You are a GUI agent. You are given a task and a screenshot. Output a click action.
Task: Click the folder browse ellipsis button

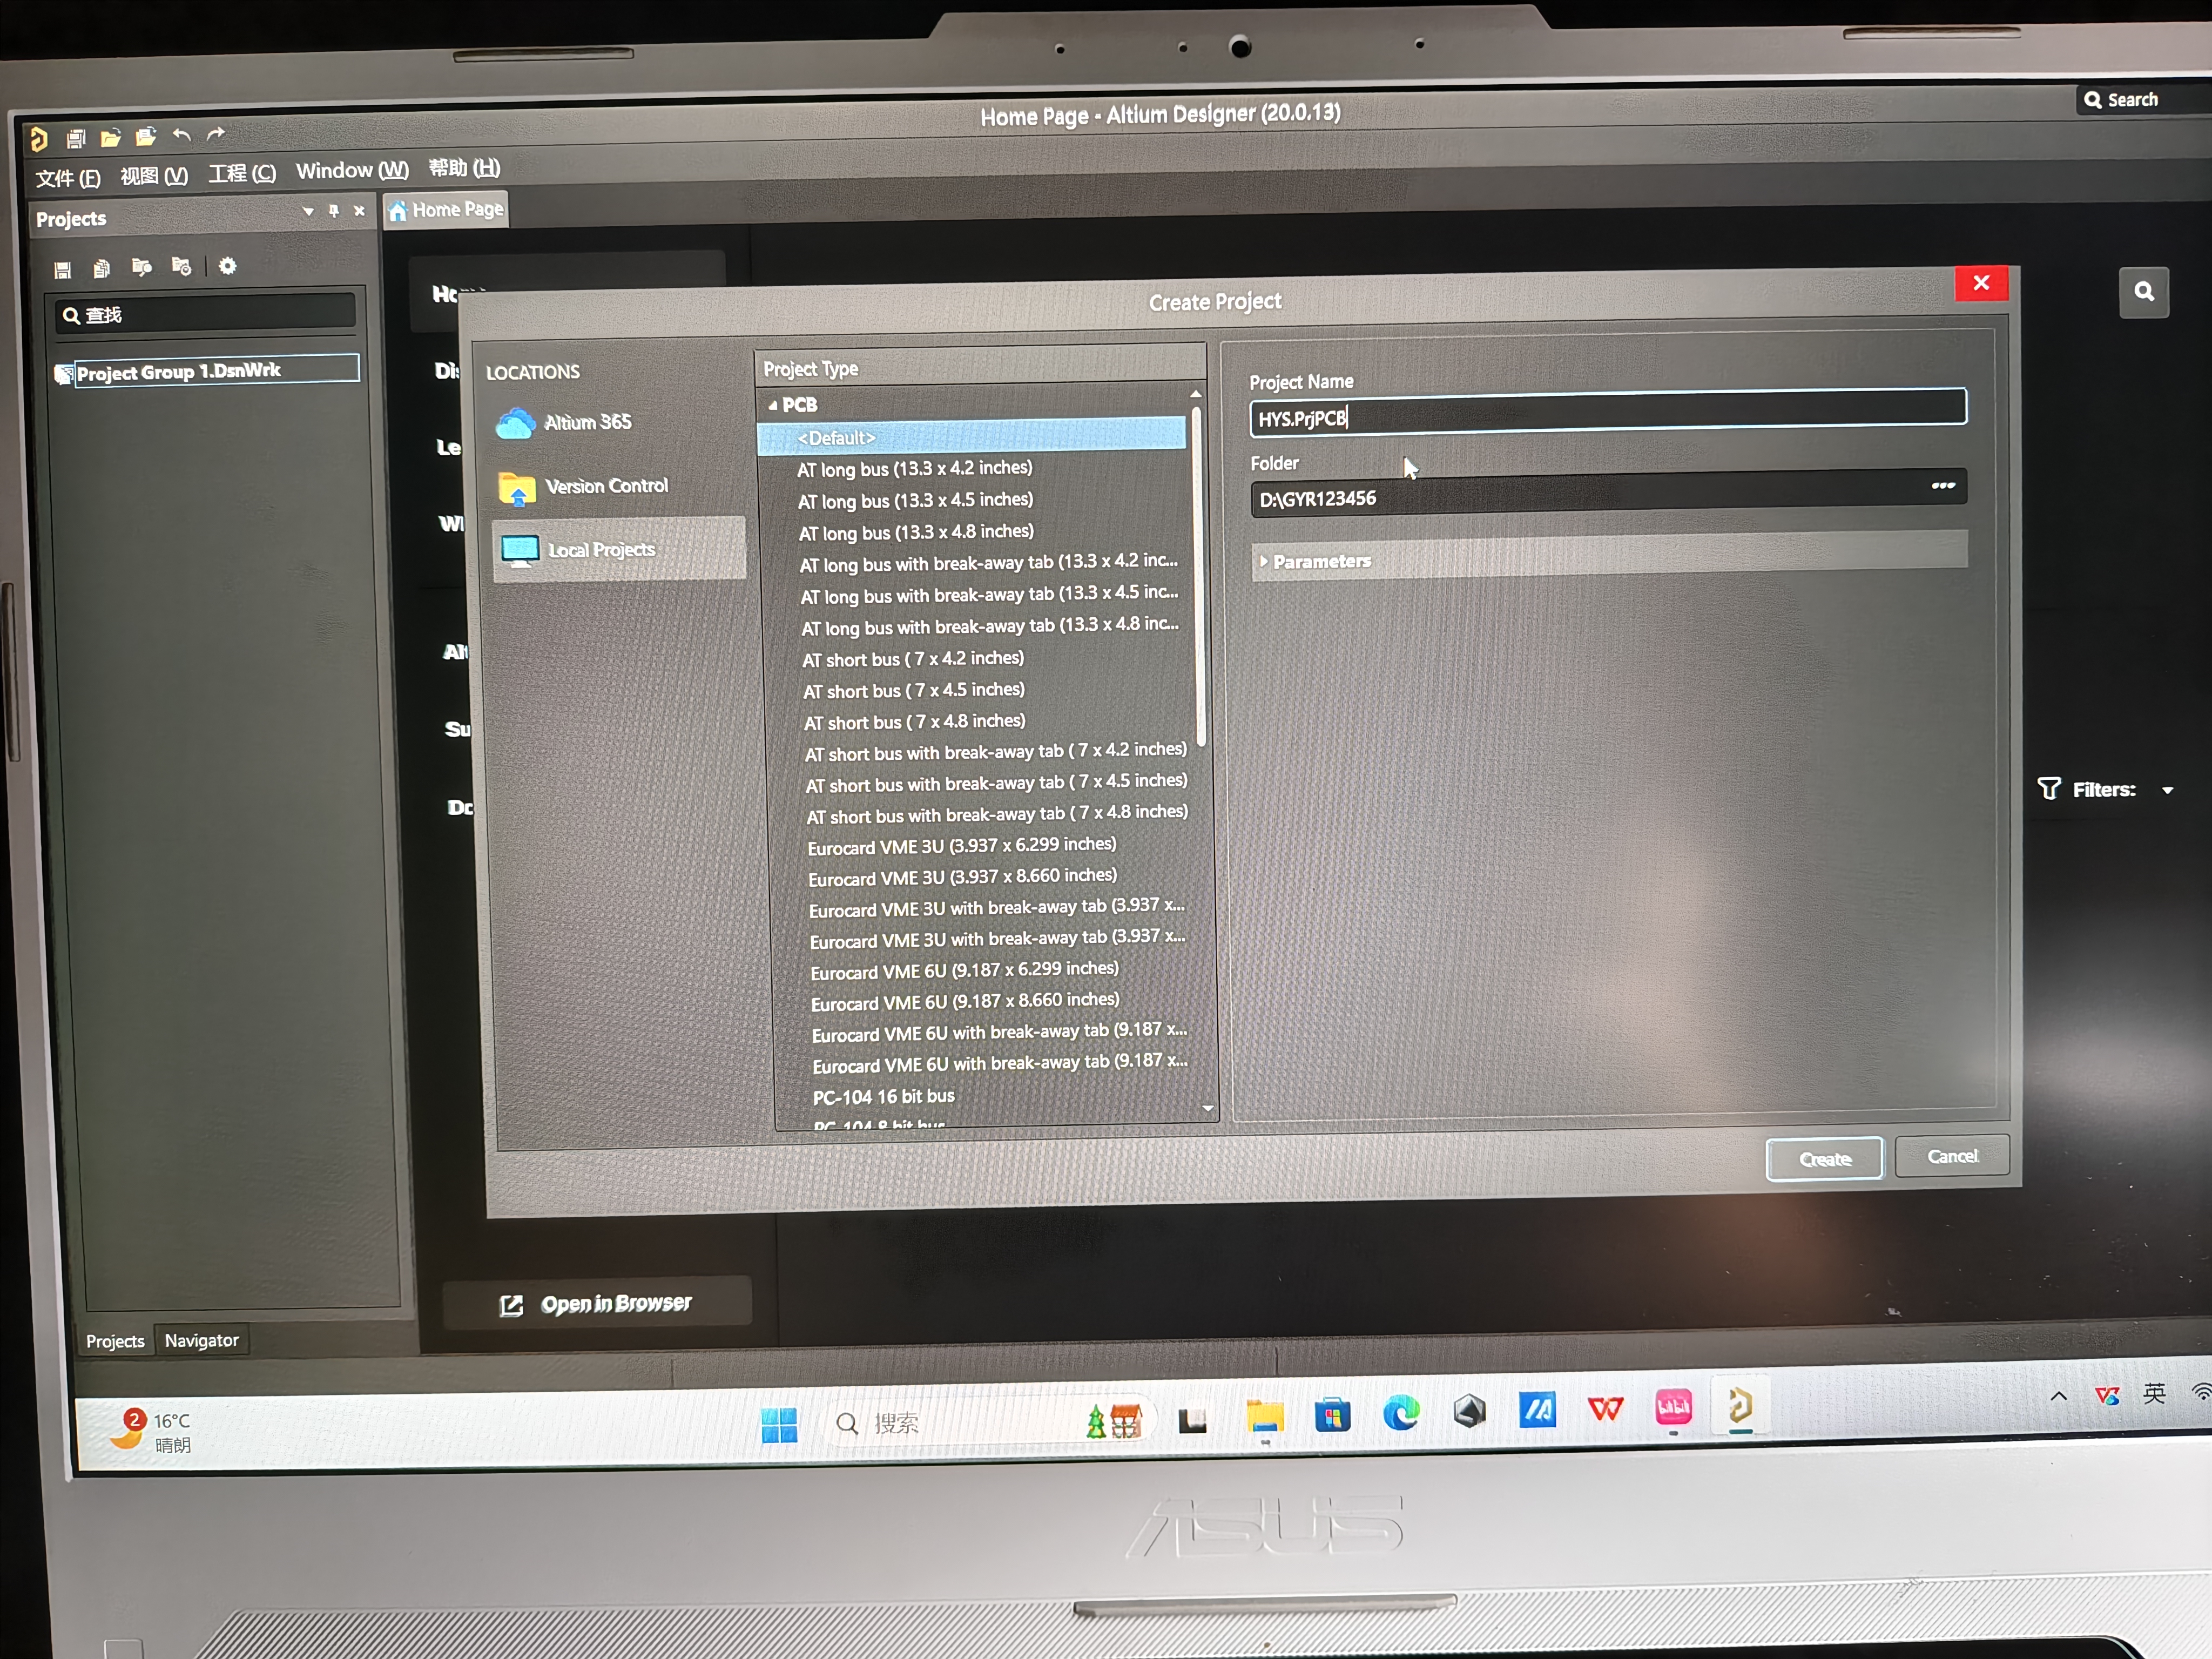(x=1943, y=486)
